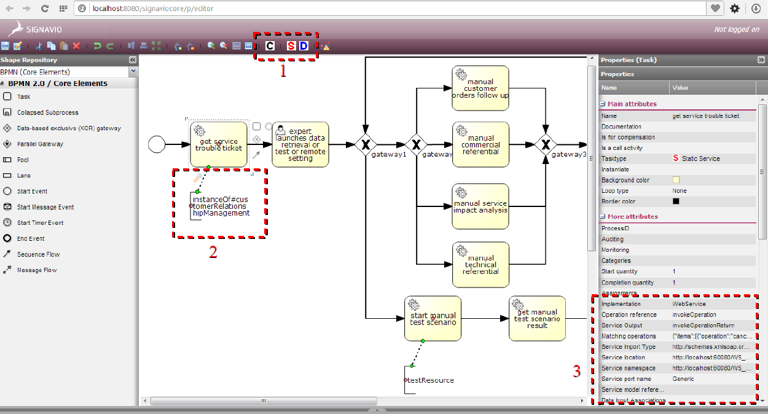Click the red X Delete icon
The width and height of the screenshot is (768, 414).
coord(77,46)
